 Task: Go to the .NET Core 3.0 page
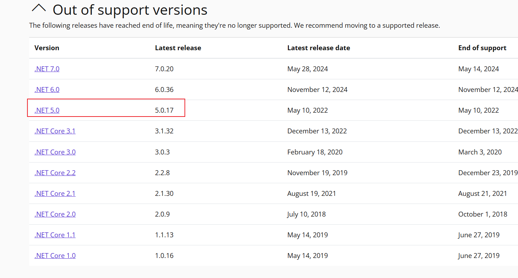coord(55,152)
